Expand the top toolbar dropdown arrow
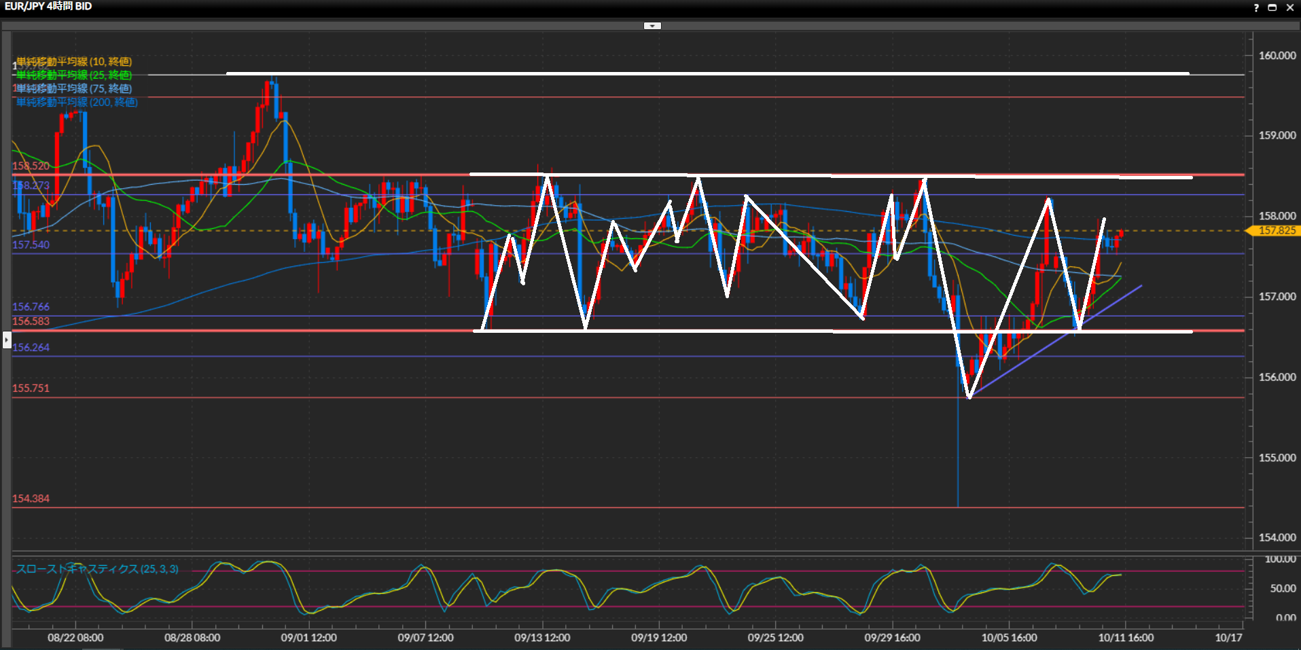The width and height of the screenshot is (1301, 650). [652, 26]
